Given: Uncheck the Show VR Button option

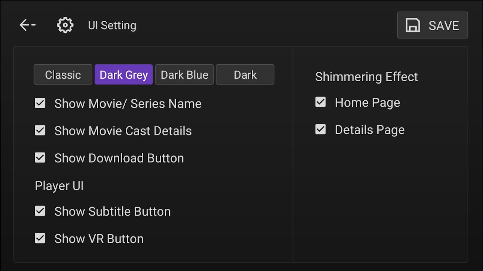Looking at the screenshot, I should pyautogui.click(x=40, y=238).
